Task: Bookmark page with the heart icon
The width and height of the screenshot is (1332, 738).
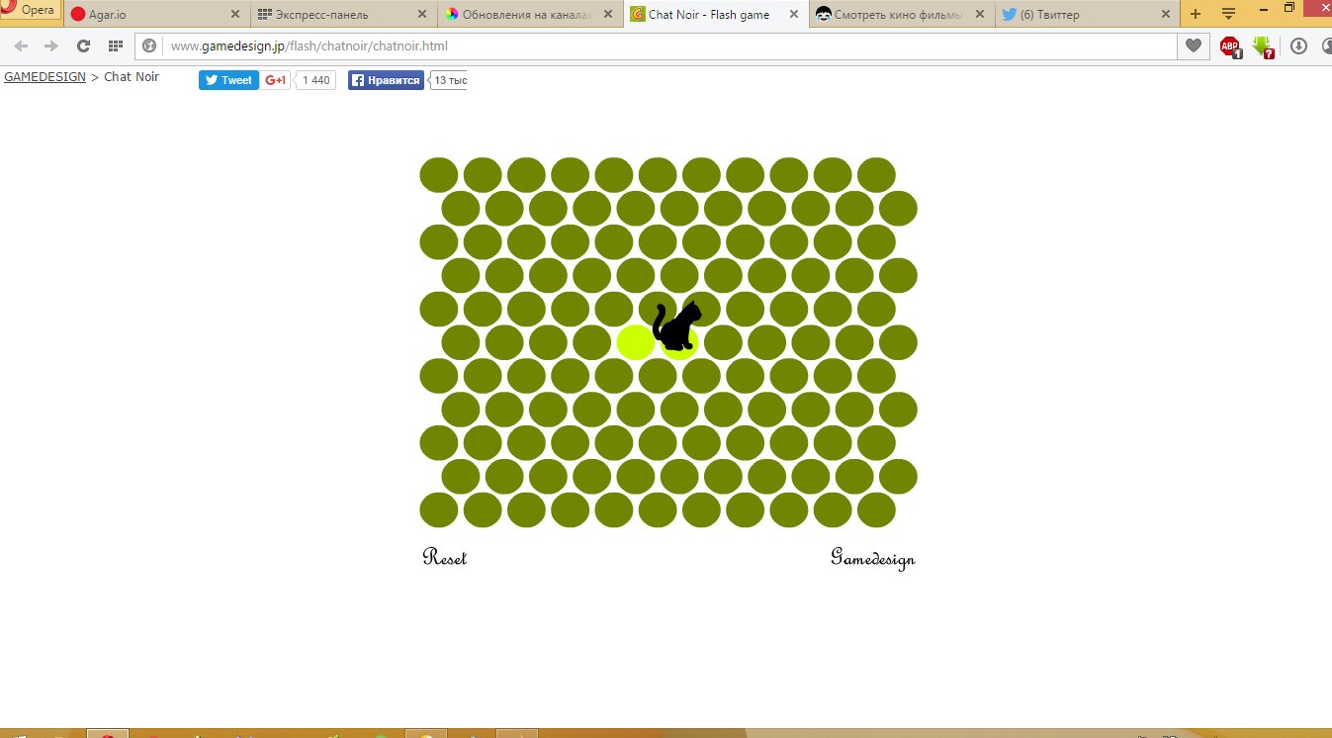Action: 1194,46
